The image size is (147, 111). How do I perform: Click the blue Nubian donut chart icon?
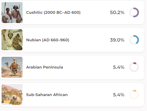(x=134, y=40)
